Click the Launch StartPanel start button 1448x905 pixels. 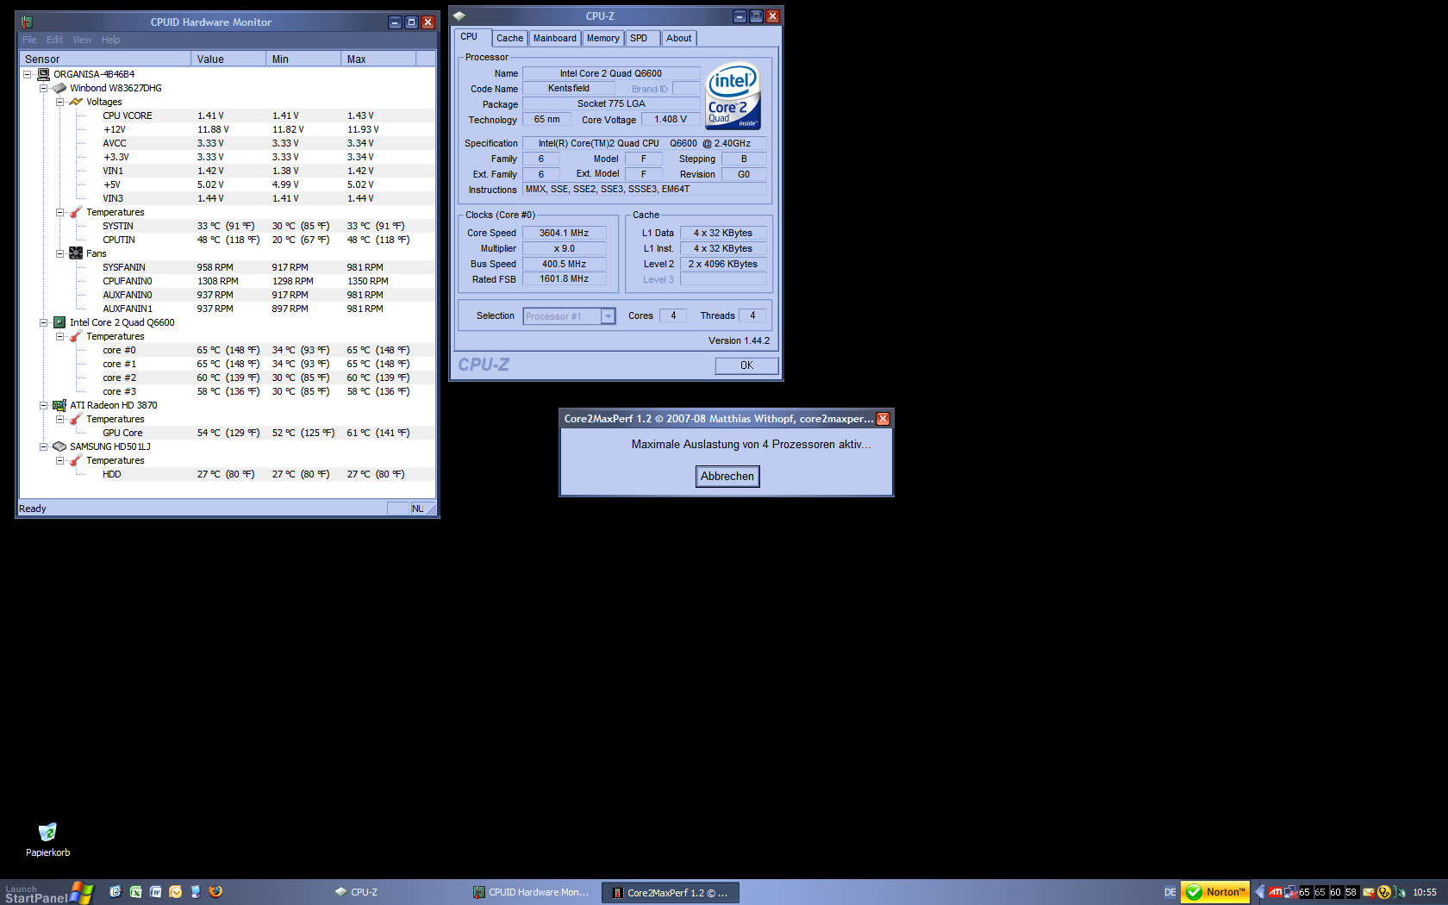tap(47, 893)
